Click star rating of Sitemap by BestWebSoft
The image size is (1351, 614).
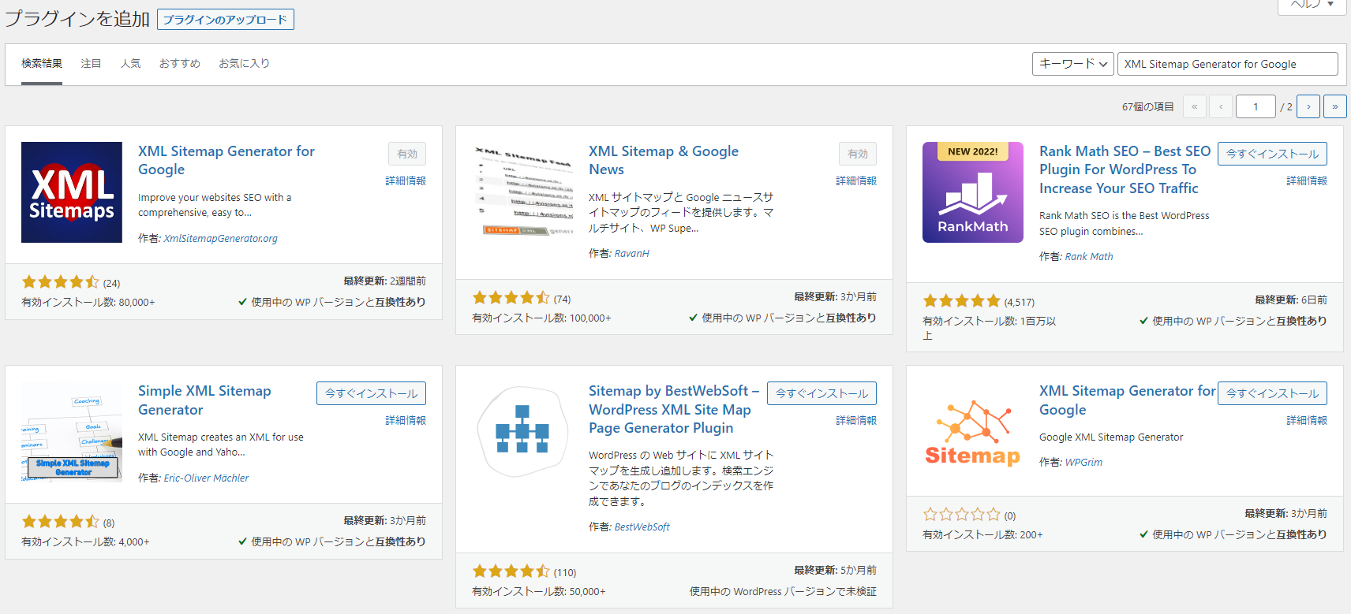pyautogui.click(x=511, y=571)
